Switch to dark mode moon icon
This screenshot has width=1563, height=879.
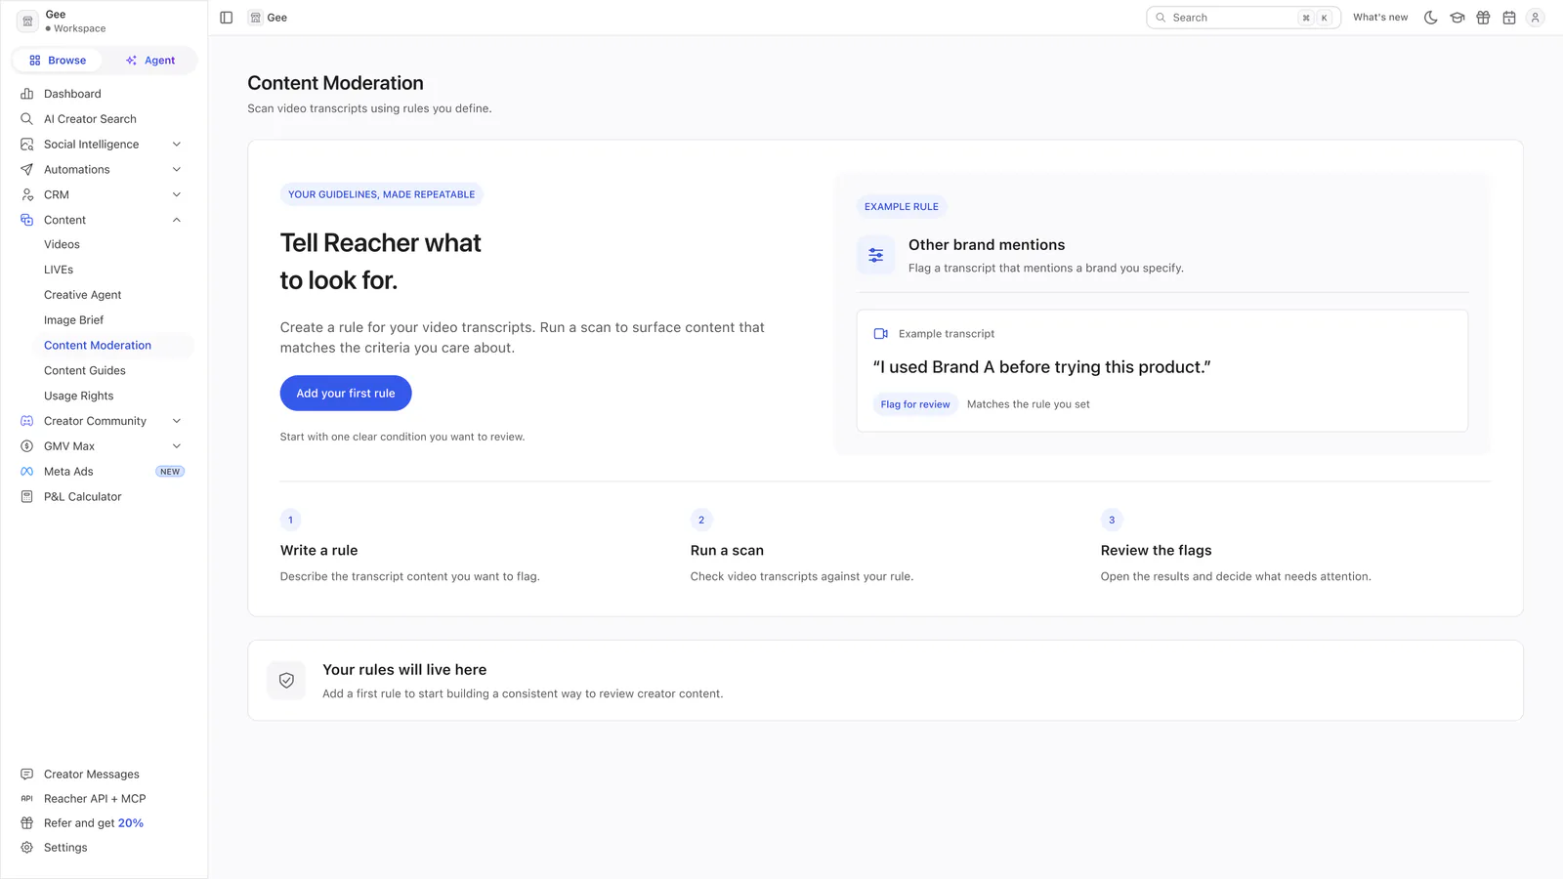tap(1431, 18)
